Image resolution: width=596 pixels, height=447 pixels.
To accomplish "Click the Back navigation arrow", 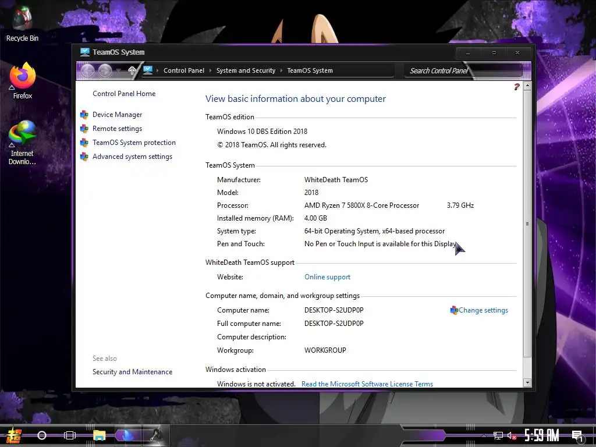I will tap(87, 70).
